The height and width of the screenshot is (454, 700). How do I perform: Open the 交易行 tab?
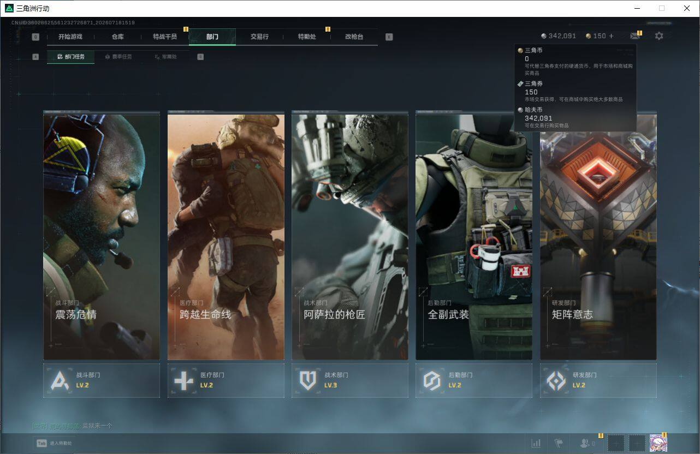click(259, 37)
